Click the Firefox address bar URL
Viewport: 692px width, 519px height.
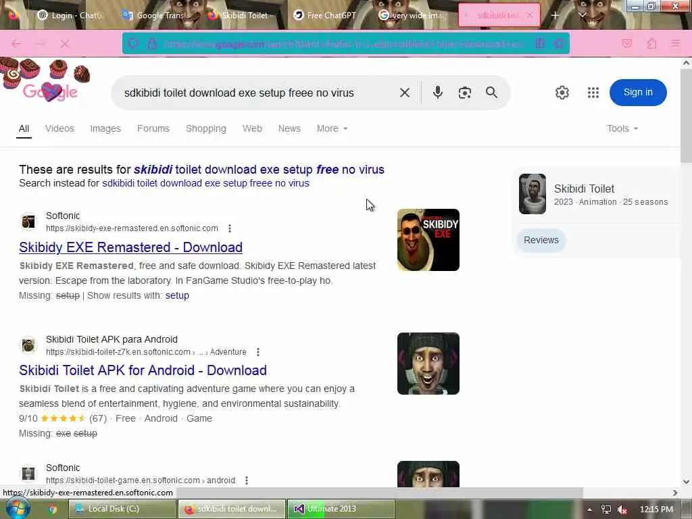pyautogui.click(x=344, y=44)
